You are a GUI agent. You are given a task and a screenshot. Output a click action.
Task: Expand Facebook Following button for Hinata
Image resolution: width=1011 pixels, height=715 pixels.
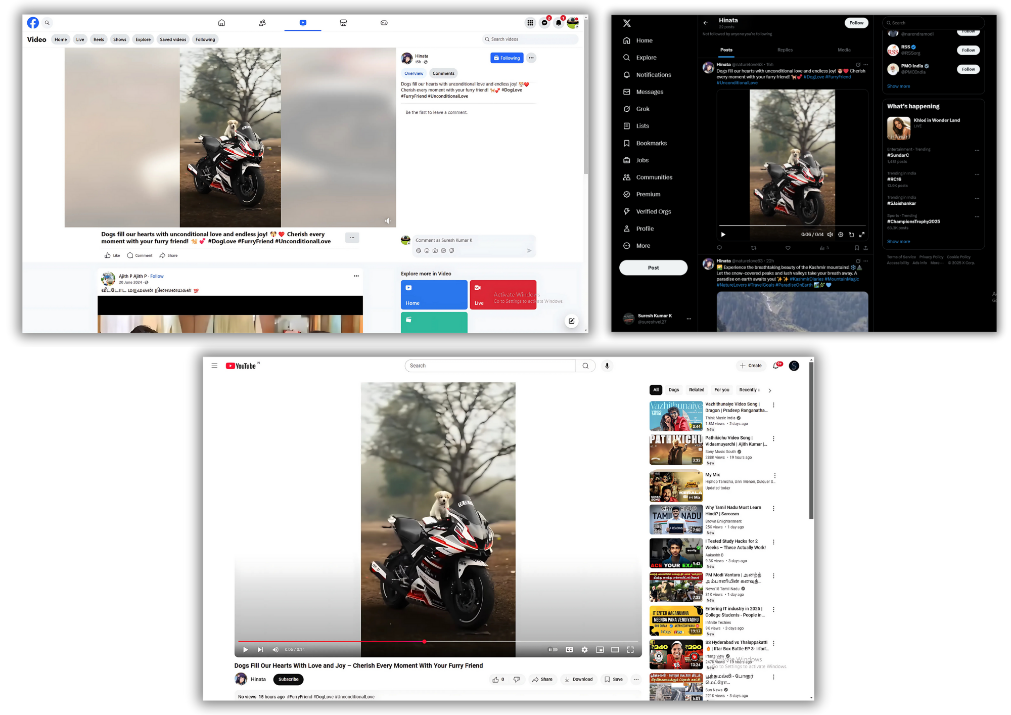tap(507, 58)
